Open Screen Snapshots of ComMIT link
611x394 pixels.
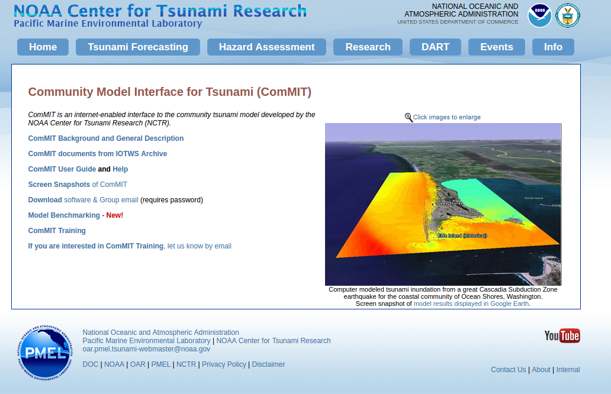click(x=78, y=185)
